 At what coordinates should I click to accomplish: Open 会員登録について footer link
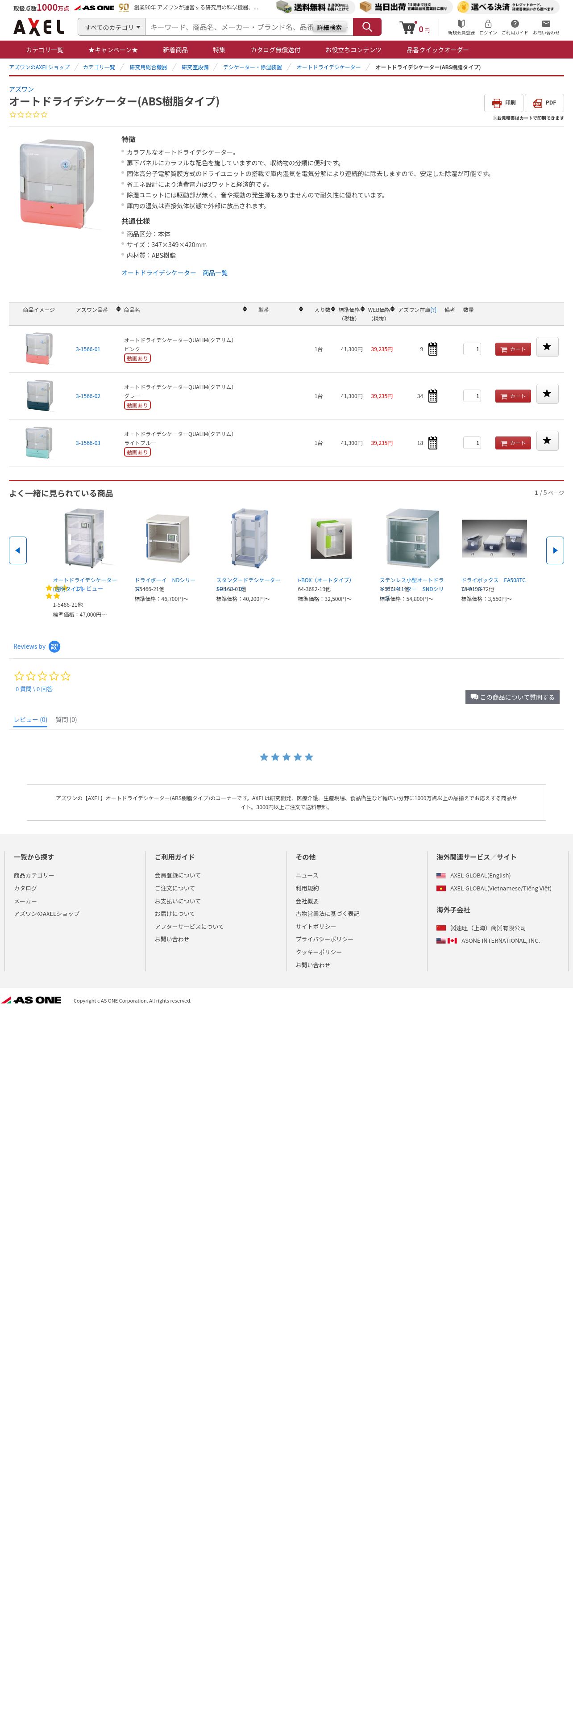pos(178,875)
